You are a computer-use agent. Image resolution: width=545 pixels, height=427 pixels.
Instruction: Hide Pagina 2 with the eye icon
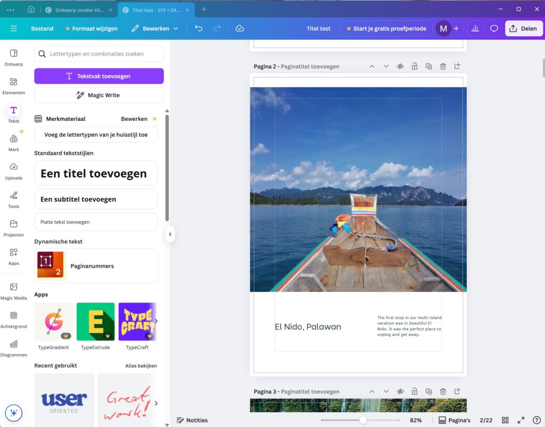pos(400,66)
